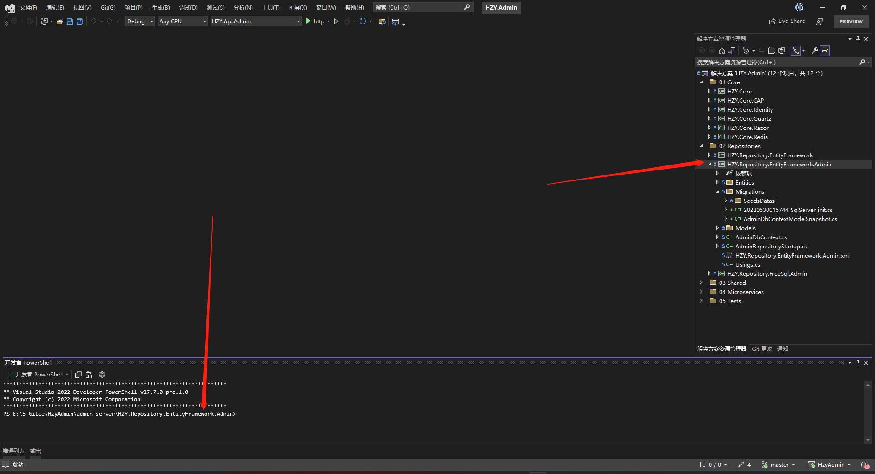Expand the 03 Shared folder
This screenshot has width=875, height=474.
pyautogui.click(x=701, y=283)
